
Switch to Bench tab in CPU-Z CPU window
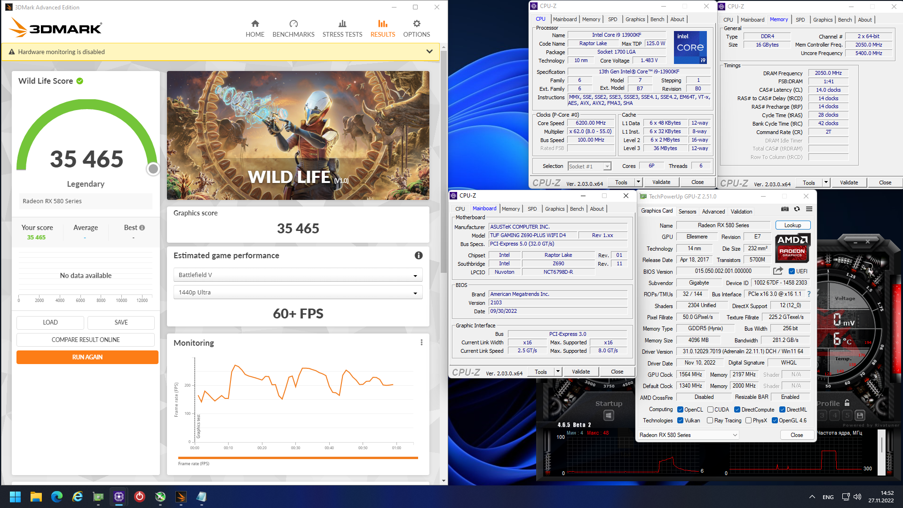coord(657,19)
